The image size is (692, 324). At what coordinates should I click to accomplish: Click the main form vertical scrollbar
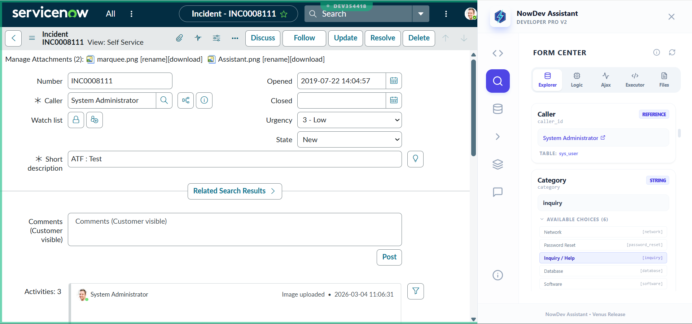(473, 108)
